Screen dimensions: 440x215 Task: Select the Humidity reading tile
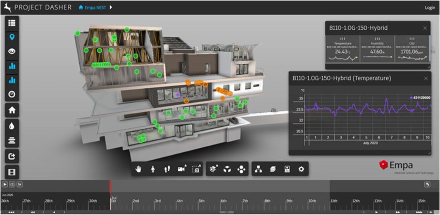pos(377,49)
